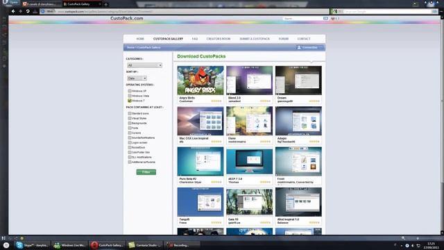Check the Backgrounds option
The height and width of the screenshot is (250, 444).
point(130,123)
